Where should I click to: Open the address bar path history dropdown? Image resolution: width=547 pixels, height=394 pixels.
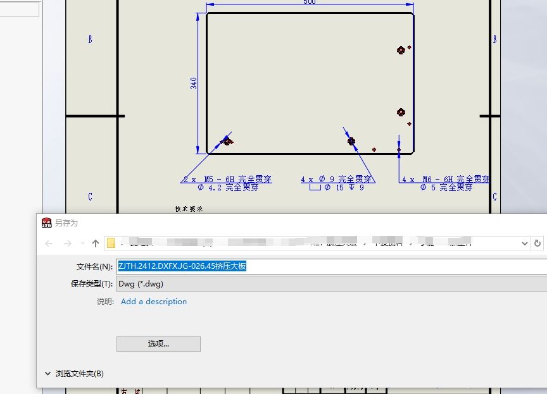coord(524,243)
